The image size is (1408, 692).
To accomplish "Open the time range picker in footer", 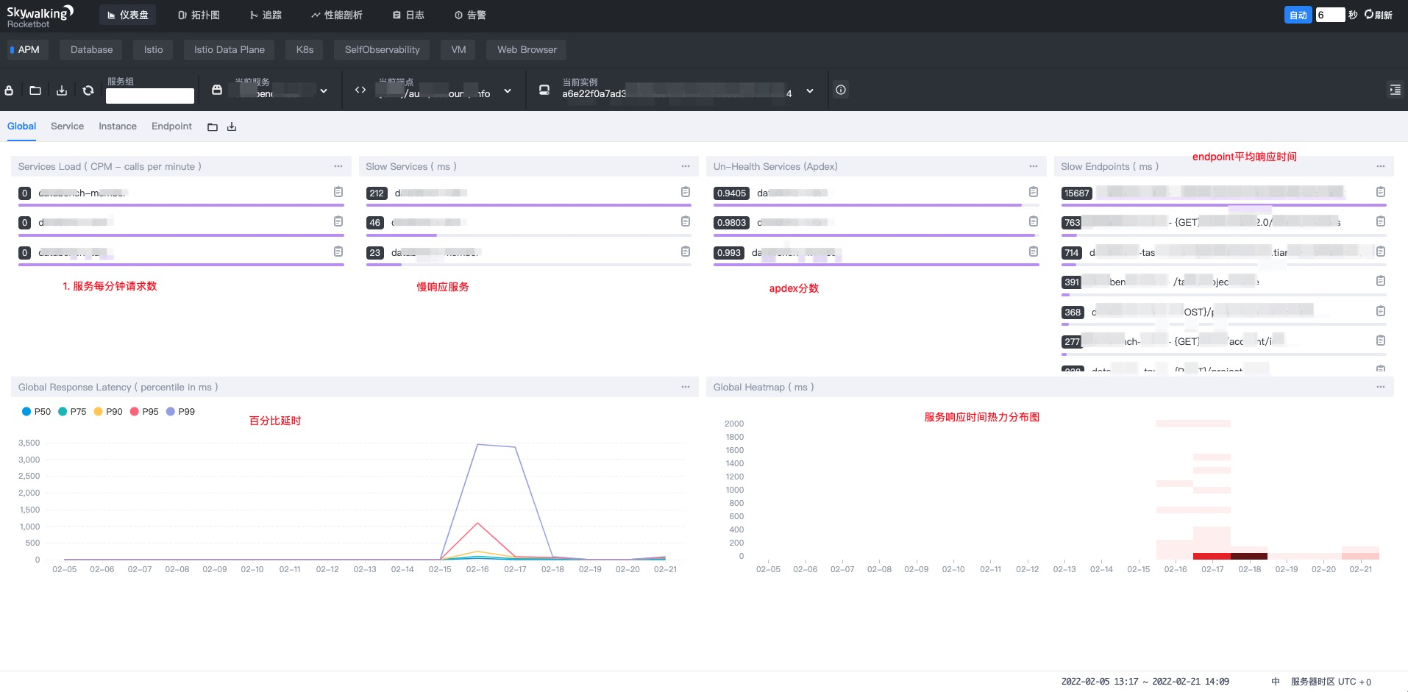I will pyautogui.click(x=1145, y=682).
